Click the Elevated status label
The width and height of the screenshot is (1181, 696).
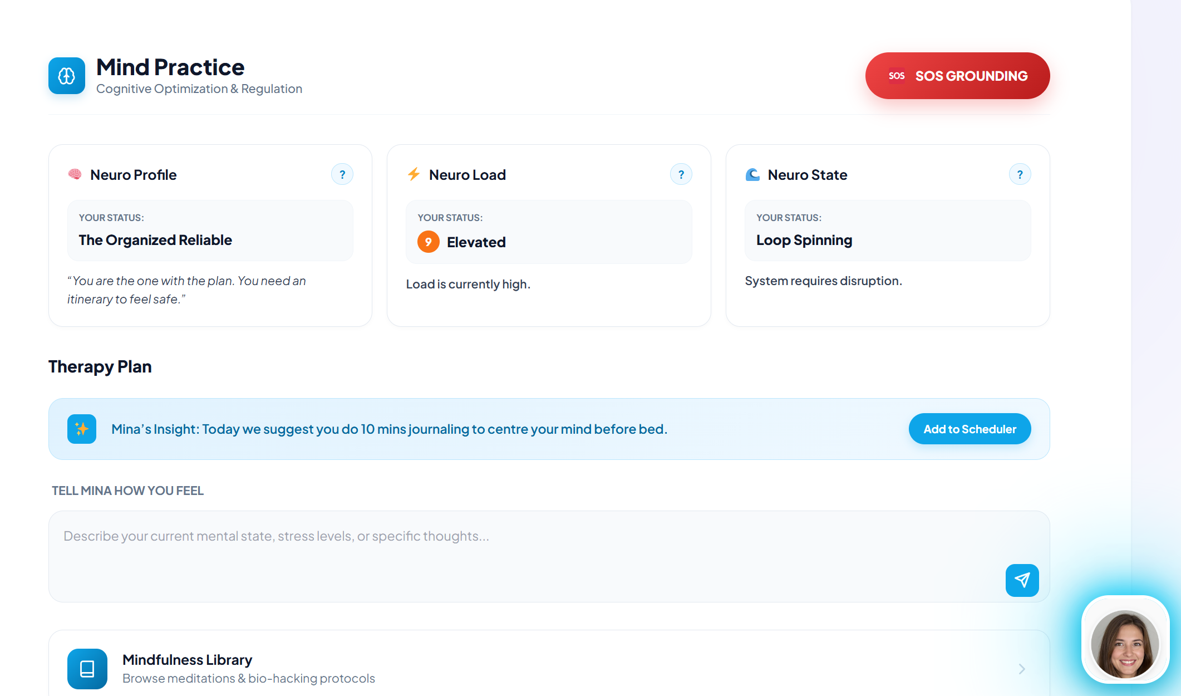[476, 242]
